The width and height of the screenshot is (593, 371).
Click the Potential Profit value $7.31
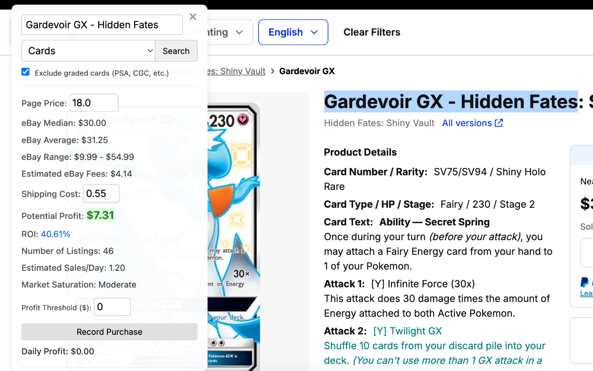tap(100, 216)
